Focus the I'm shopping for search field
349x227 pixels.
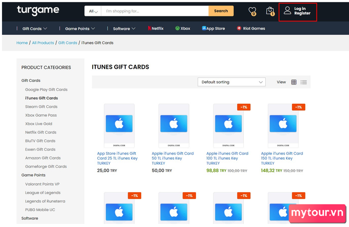(x=155, y=11)
